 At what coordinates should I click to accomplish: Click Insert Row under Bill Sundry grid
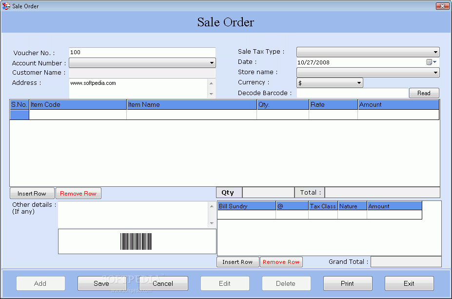(x=237, y=262)
